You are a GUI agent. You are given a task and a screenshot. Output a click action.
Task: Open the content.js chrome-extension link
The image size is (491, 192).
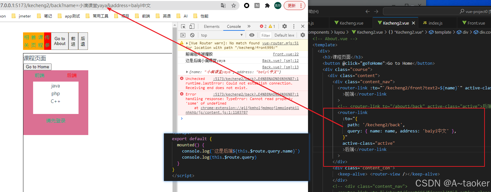point(242,110)
